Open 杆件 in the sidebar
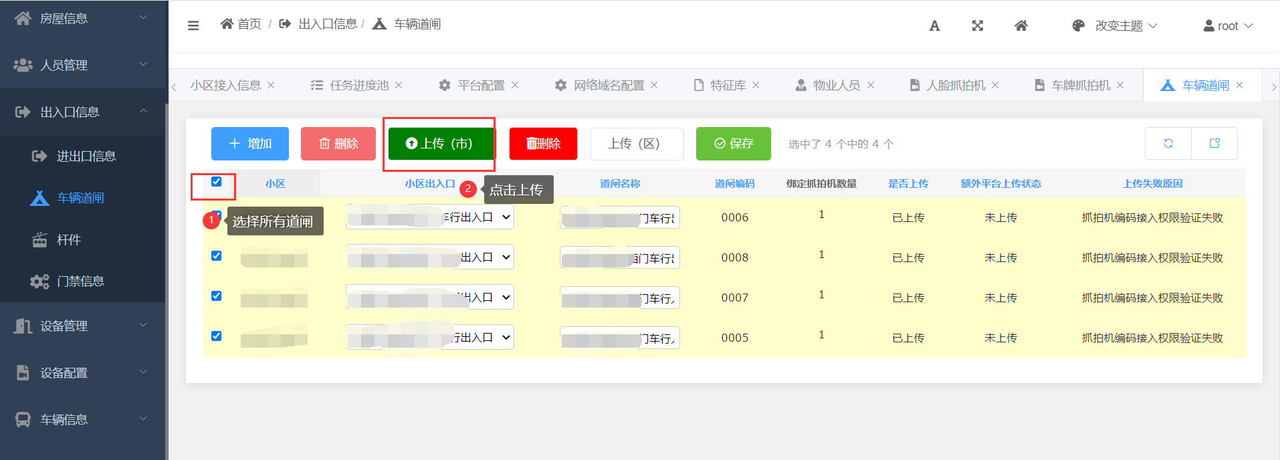 (83, 239)
